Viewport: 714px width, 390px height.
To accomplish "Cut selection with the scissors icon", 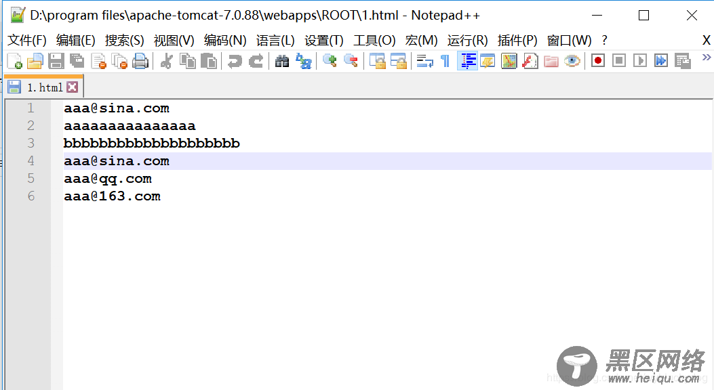I will 167,61.
